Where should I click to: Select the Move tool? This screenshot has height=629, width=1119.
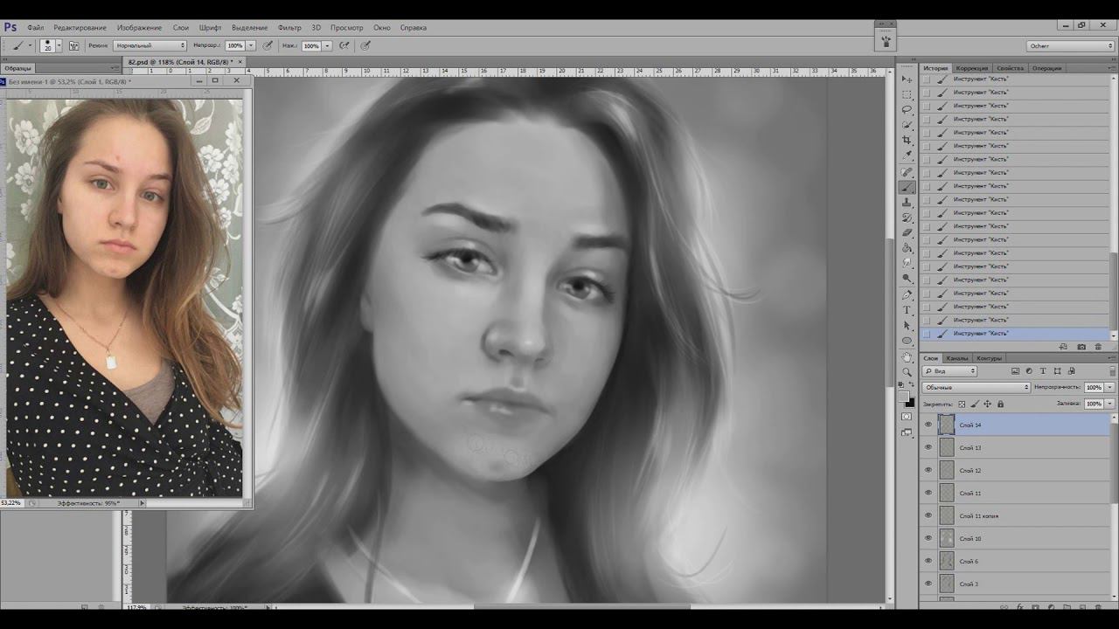pos(907,79)
